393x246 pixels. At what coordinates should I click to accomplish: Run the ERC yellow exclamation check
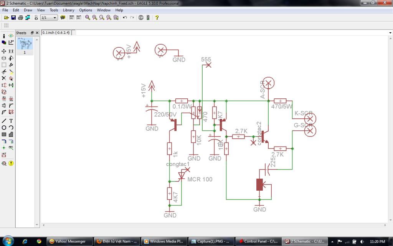click(x=11, y=163)
